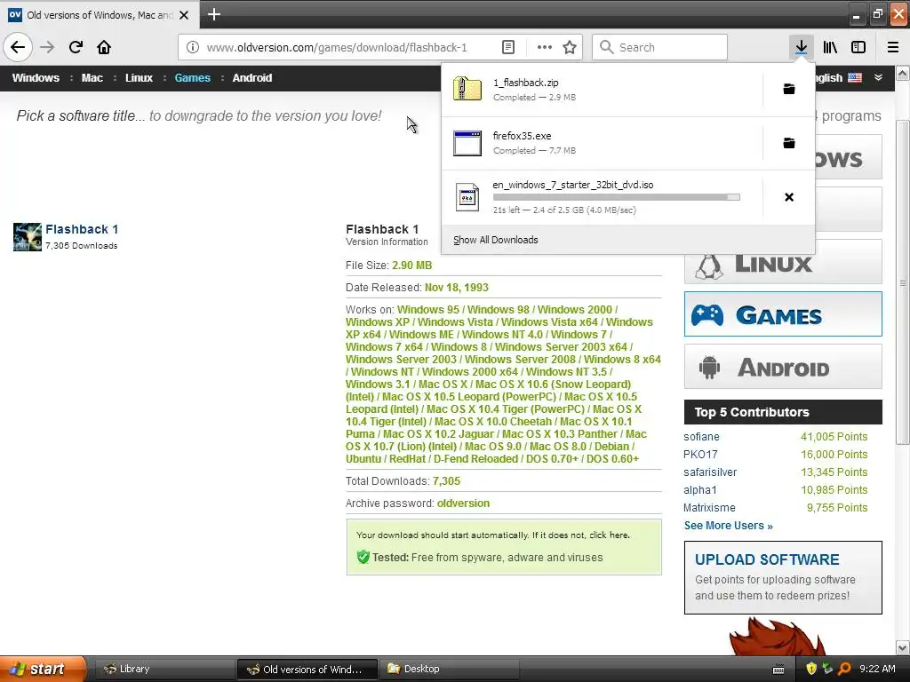Viewport: 910px width, 682px height.
Task: Click the 1_flashback.zip archive icon
Action: click(467, 89)
